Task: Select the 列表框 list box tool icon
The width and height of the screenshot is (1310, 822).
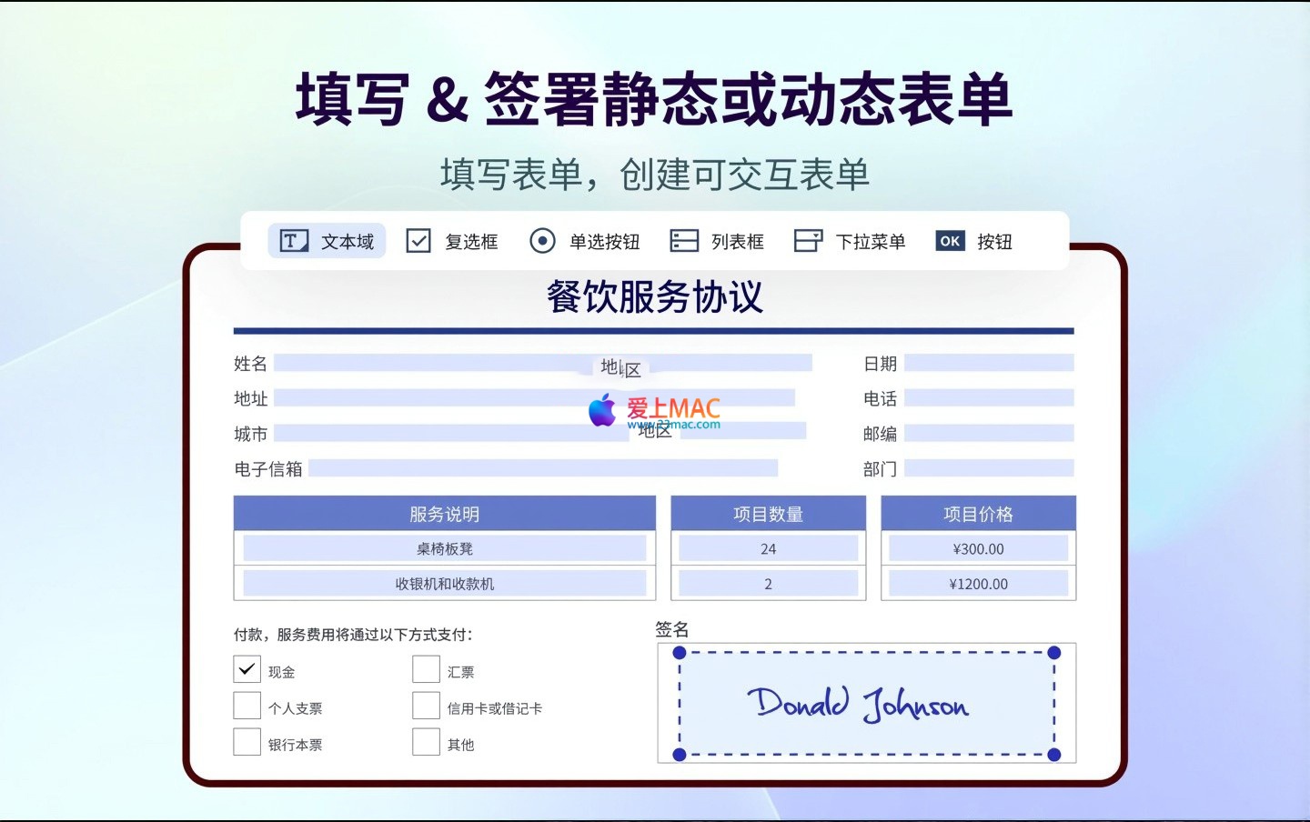Action: tap(684, 241)
